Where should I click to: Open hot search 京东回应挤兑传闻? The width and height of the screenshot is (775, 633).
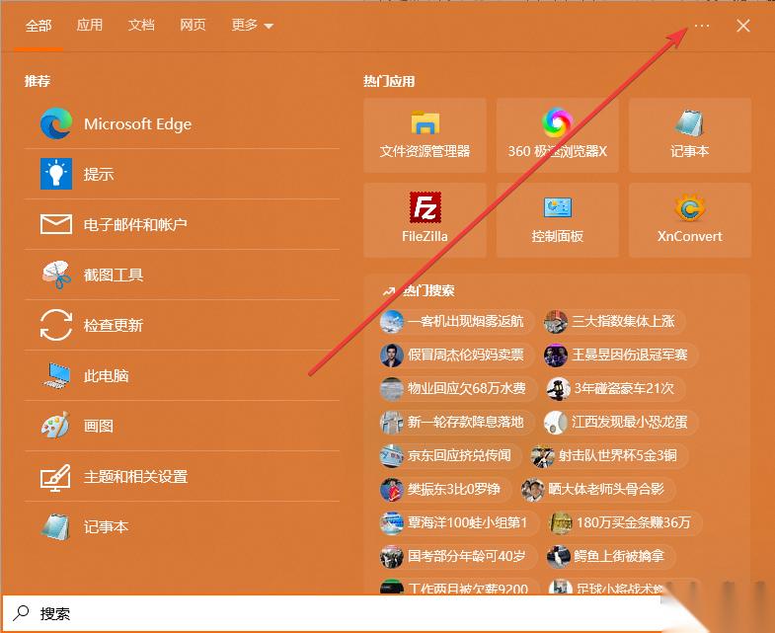[x=450, y=456]
